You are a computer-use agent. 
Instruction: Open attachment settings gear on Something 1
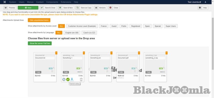[64, 79]
